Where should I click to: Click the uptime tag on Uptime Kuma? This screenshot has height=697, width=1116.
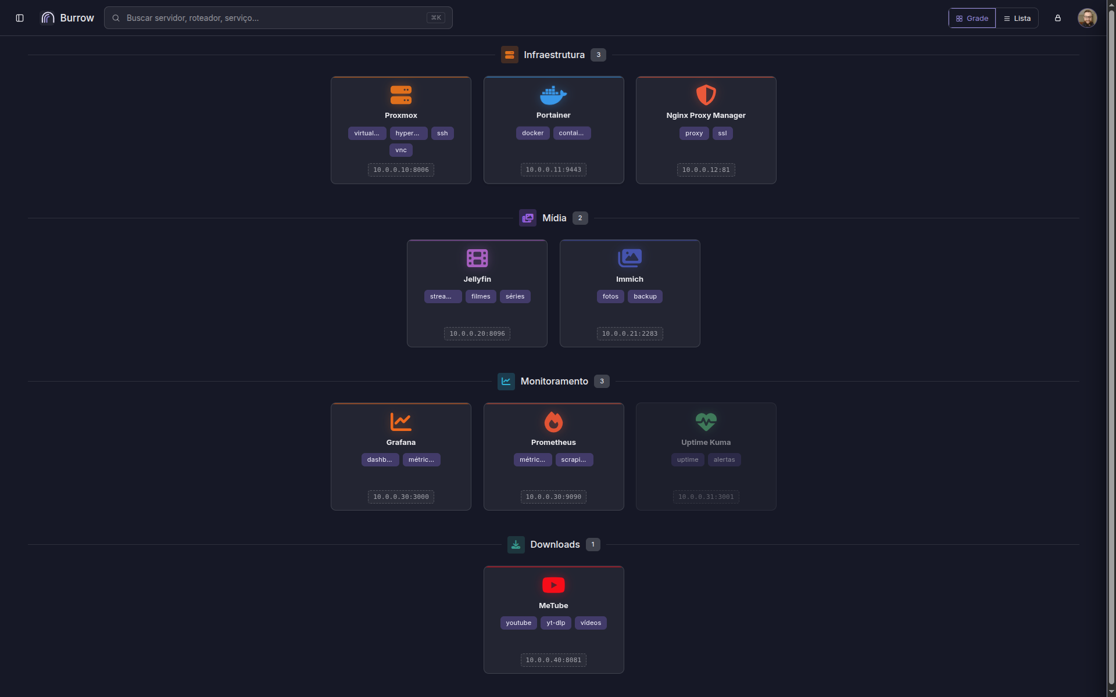pyautogui.click(x=688, y=459)
